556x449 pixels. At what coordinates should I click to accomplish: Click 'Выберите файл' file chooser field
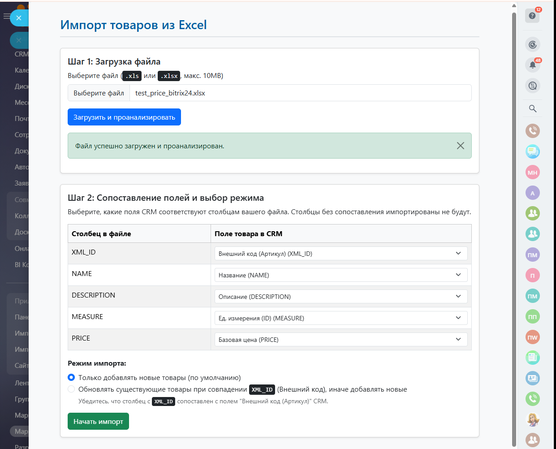[x=99, y=93]
